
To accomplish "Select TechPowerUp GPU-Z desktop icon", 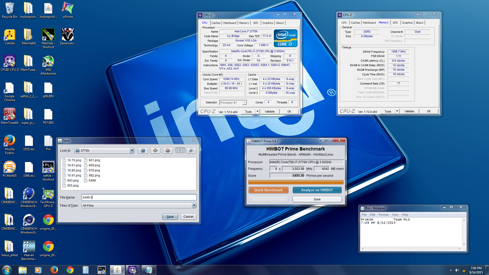I will pyautogui.click(x=48, y=197).
